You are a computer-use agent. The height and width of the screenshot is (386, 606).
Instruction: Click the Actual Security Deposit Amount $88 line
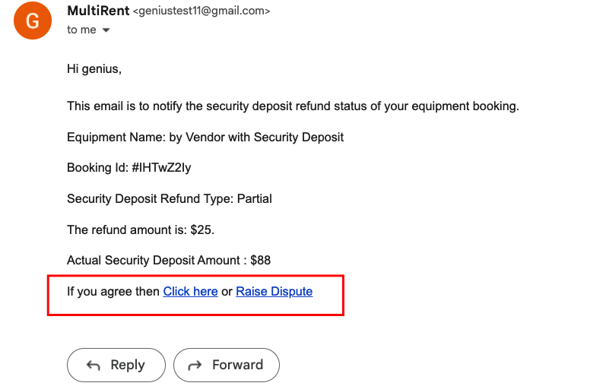pyautogui.click(x=169, y=260)
